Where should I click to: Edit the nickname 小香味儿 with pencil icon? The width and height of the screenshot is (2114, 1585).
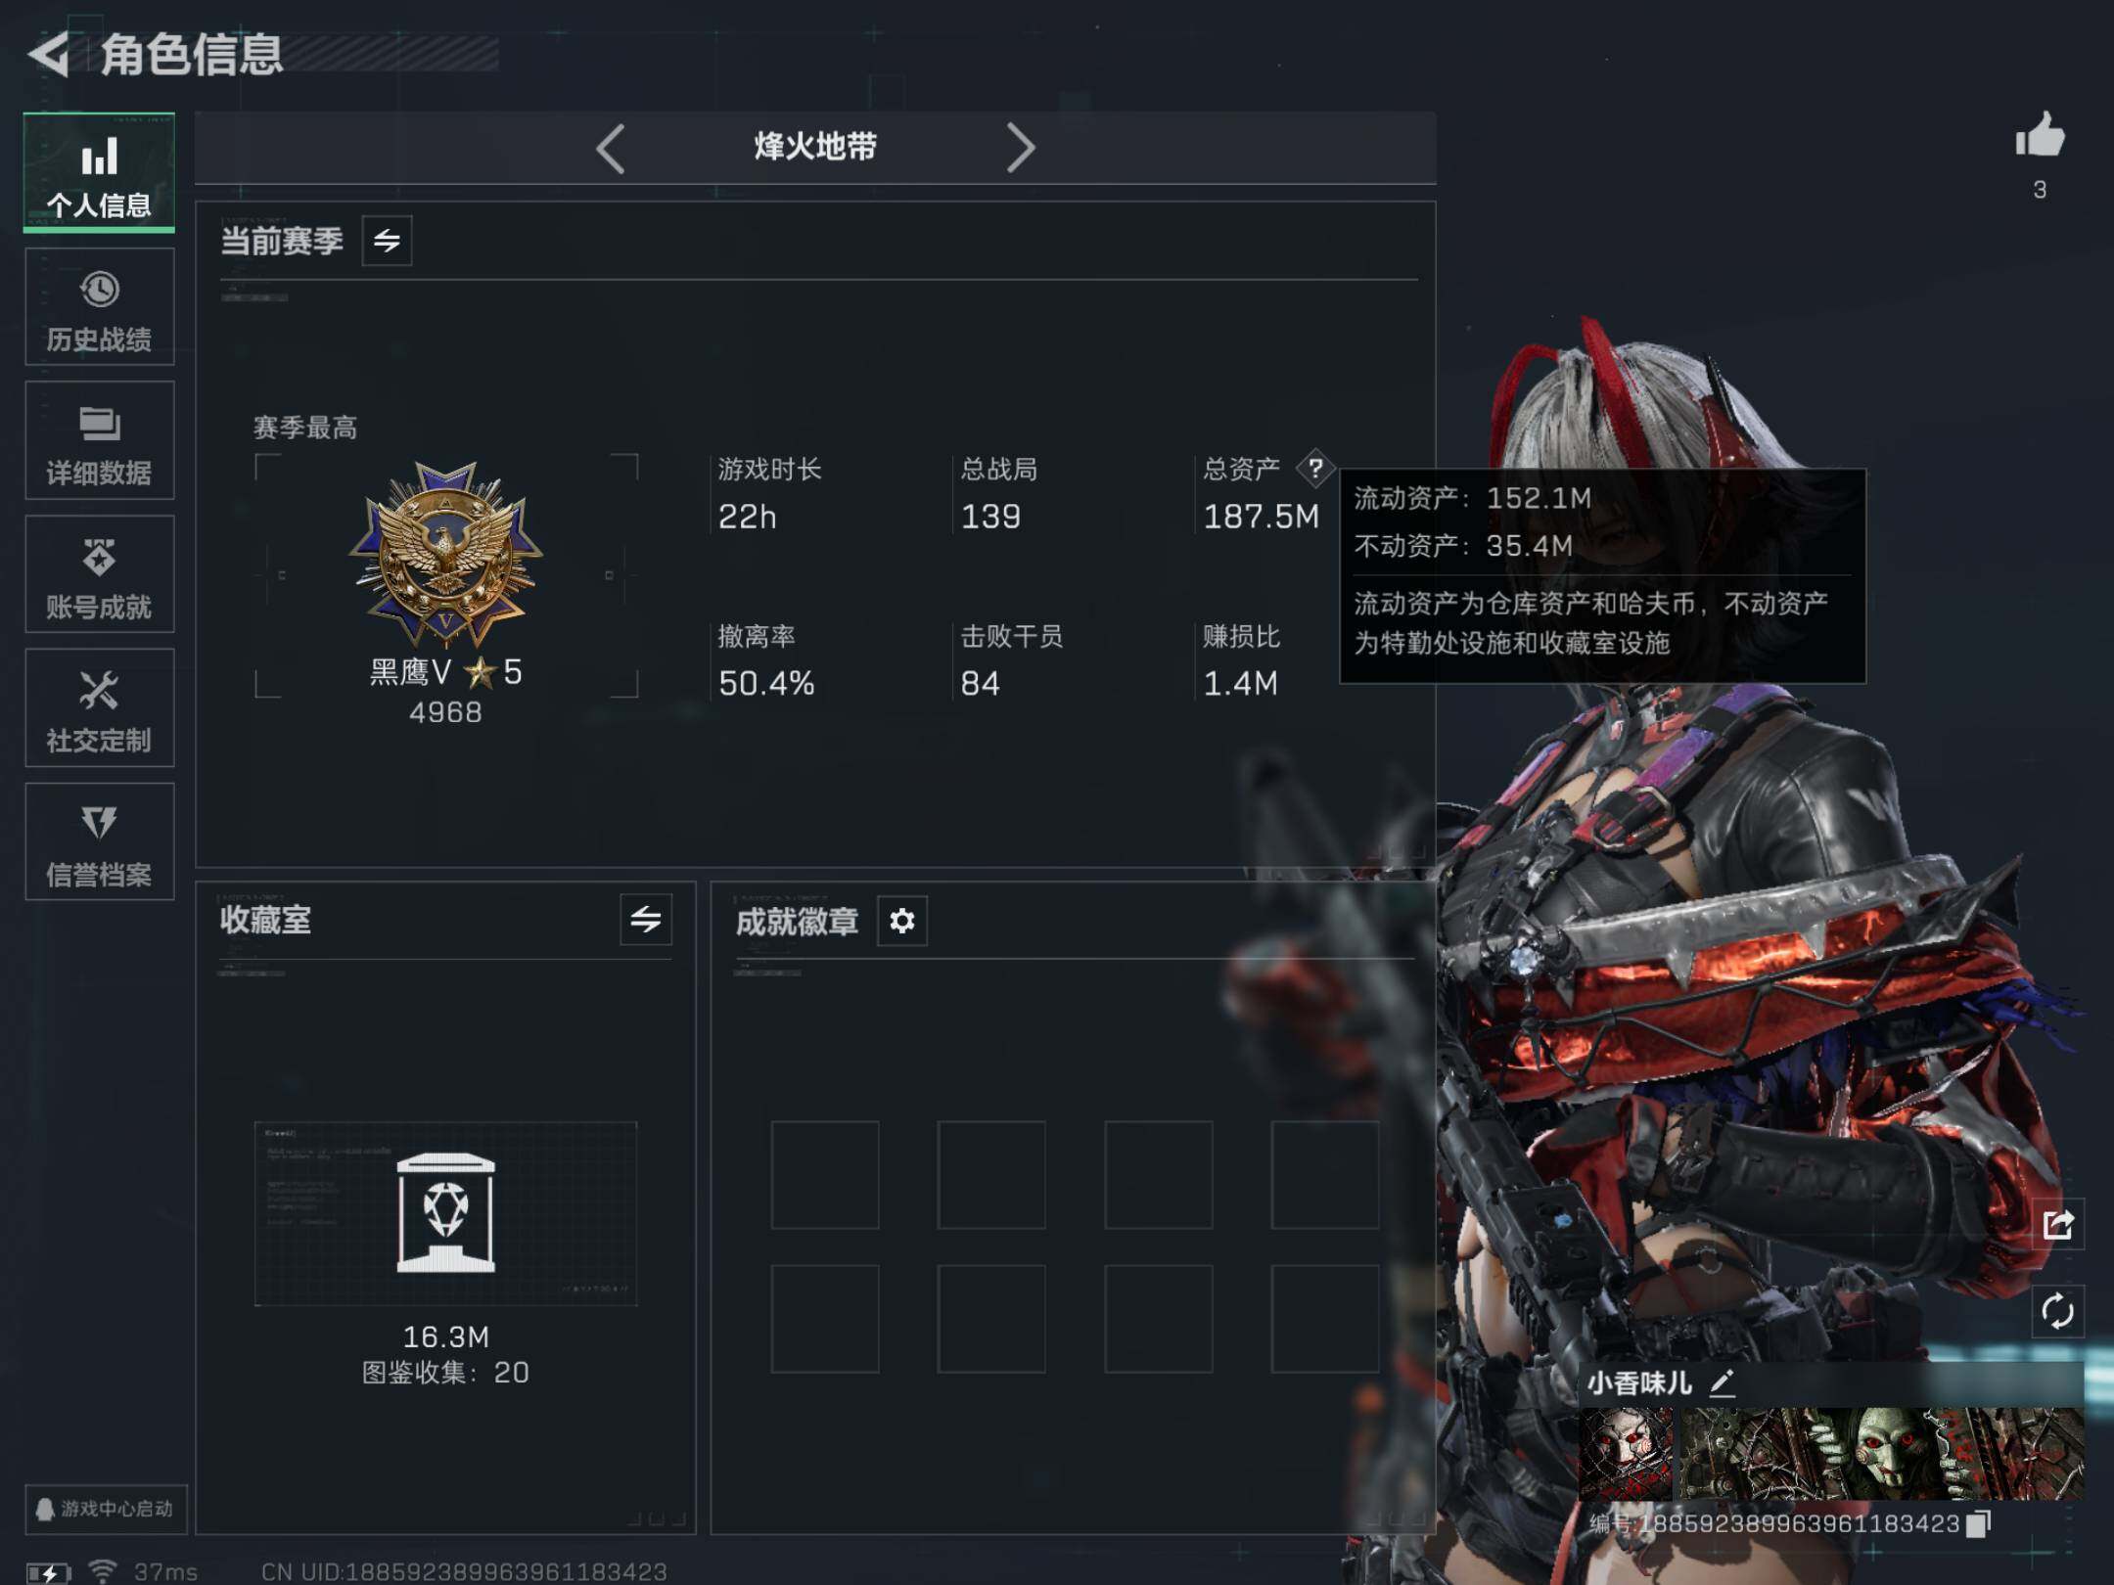pos(1723,1382)
